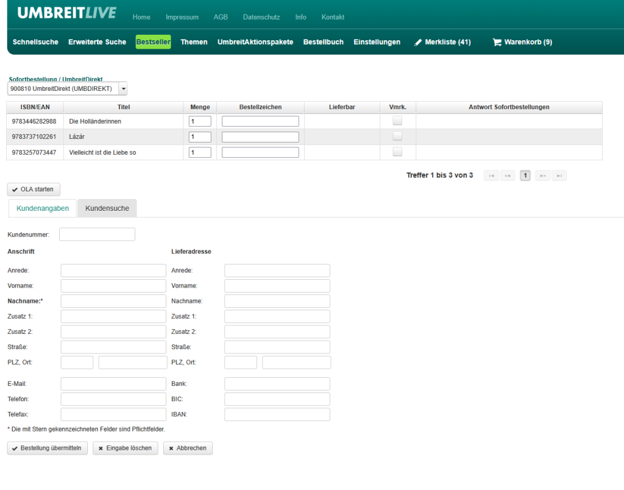Screen dimensions: 624x490
Task: Switch to the Kundensuche tab
Action: click(x=107, y=208)
